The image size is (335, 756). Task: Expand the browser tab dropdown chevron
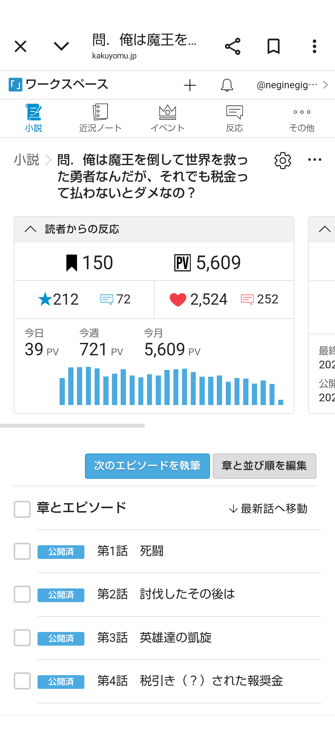61,47
